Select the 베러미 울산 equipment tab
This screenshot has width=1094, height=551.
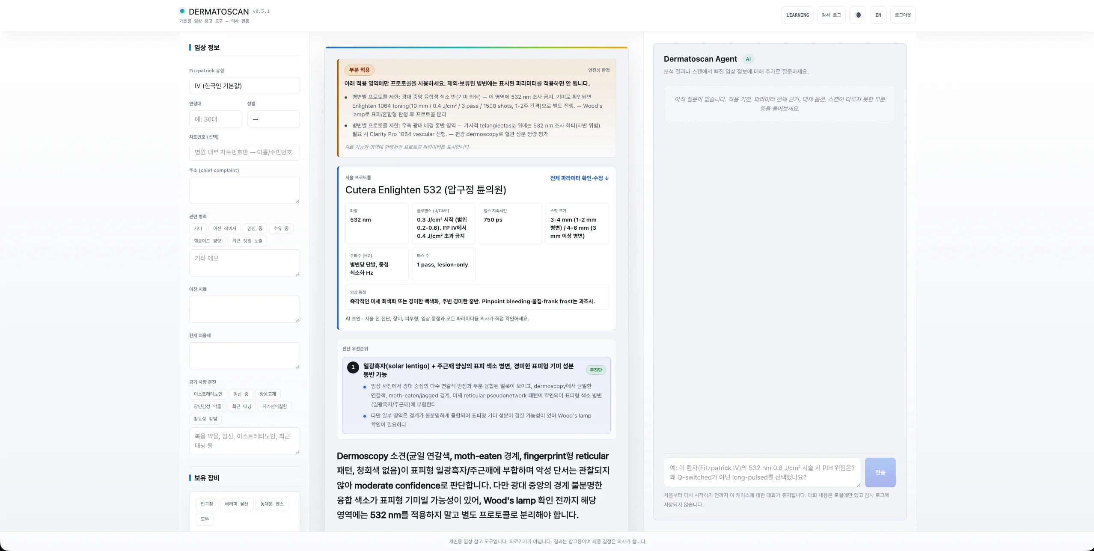click(237, 504)
